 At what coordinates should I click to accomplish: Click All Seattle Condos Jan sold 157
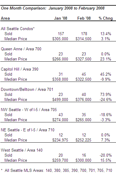(x=61, y=34)
